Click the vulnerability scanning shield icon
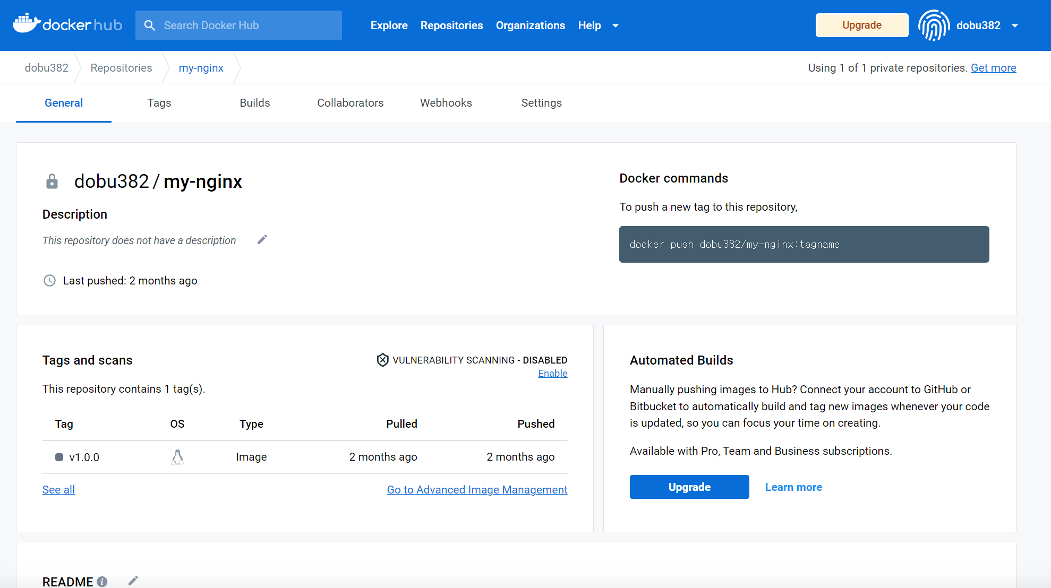 [382, 360]
